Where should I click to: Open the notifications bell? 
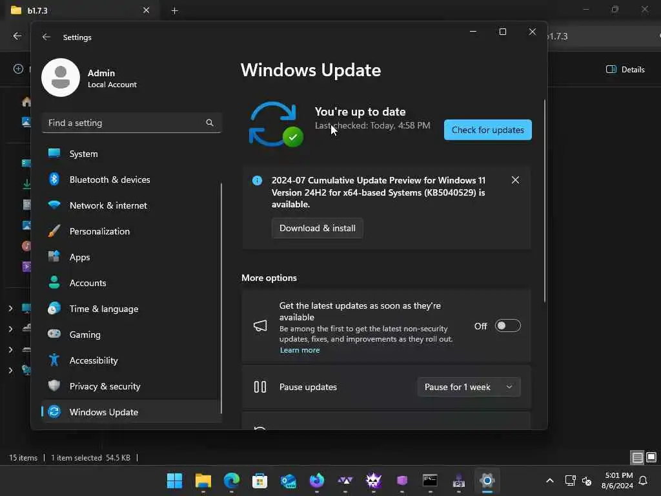pyautogui.click(x=643, y=480)
